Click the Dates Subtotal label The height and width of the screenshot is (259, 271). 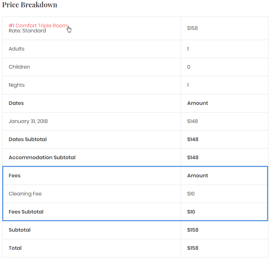coord(28,140)
